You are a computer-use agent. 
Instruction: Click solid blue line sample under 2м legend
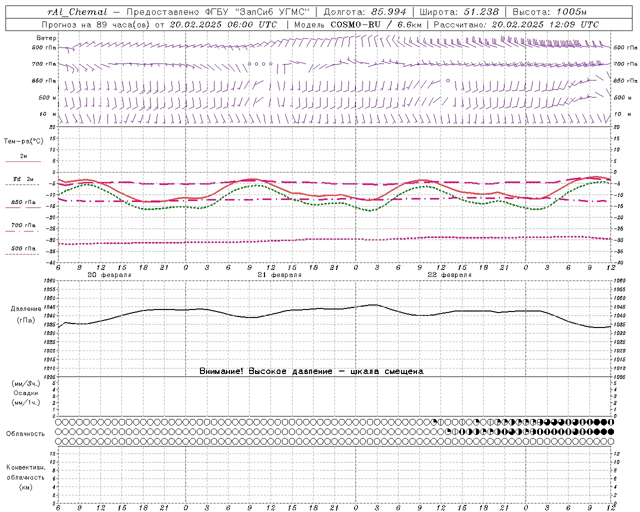tap(23, 162)
